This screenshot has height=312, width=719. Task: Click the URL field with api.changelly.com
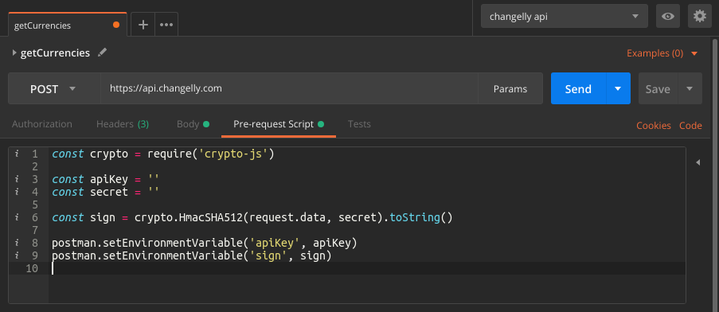pos(289,88)
